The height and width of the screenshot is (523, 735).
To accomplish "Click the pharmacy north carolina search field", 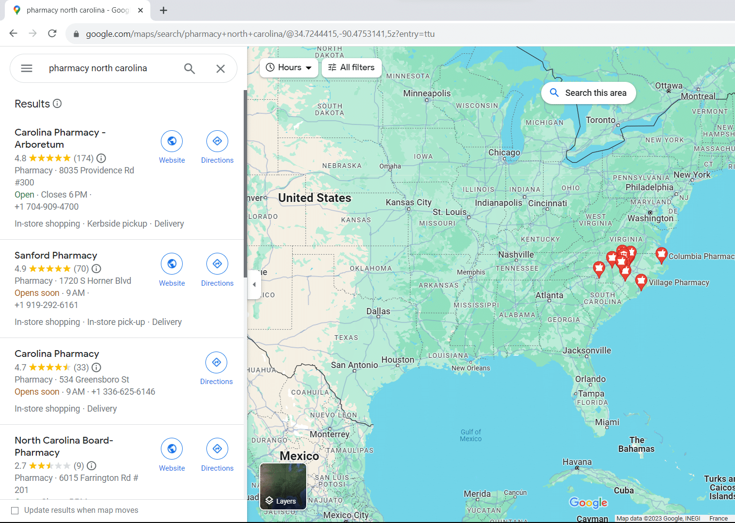I will tap(111, 68).
